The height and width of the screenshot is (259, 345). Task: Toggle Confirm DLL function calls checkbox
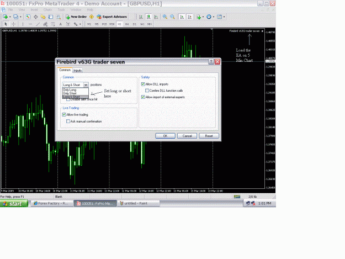pos(147,91)
